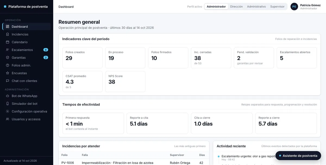The image size is (326, 165).
Task: Click the Incidencias document icon
Action: point(7,34)
